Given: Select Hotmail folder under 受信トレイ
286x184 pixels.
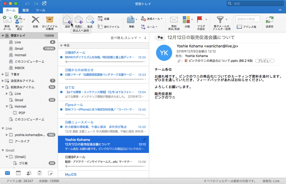Looking at the screenshot, I should [29, 55].
